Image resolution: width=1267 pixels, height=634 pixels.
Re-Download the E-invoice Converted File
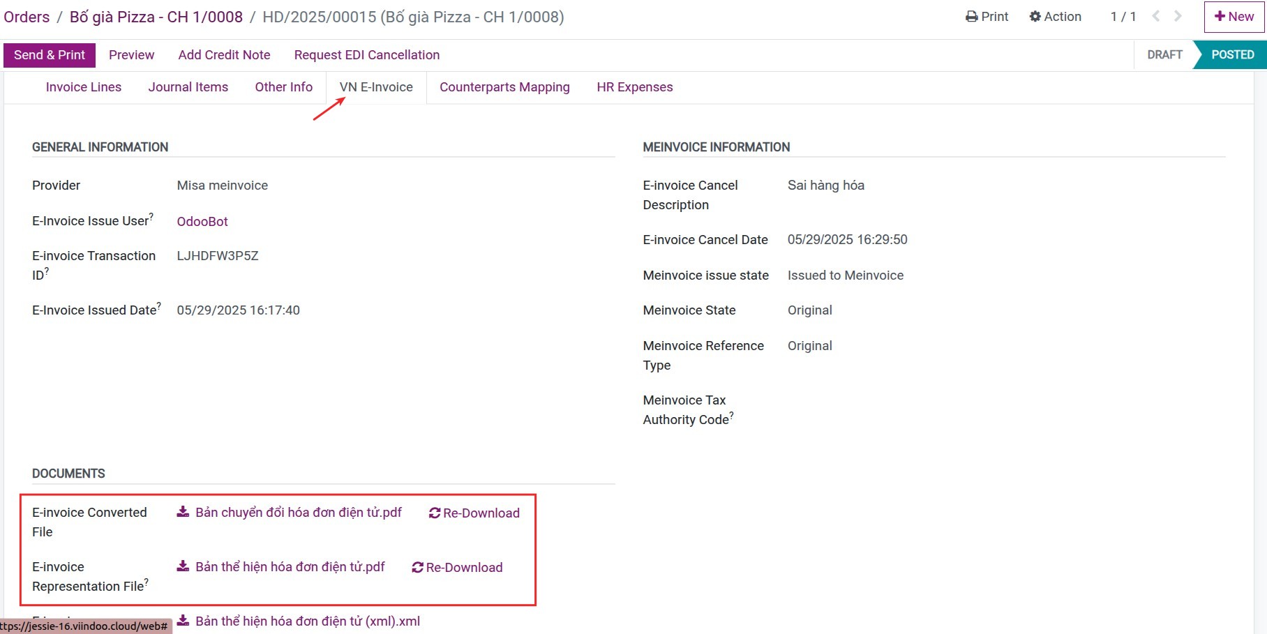pos(474,513)
